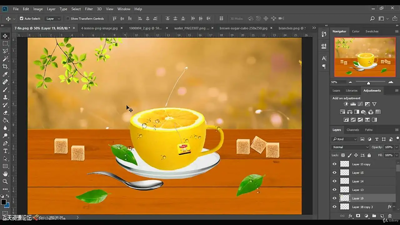Open the History panel icon
This screenshot has width=400, height=225.
[x=324, y=34]
